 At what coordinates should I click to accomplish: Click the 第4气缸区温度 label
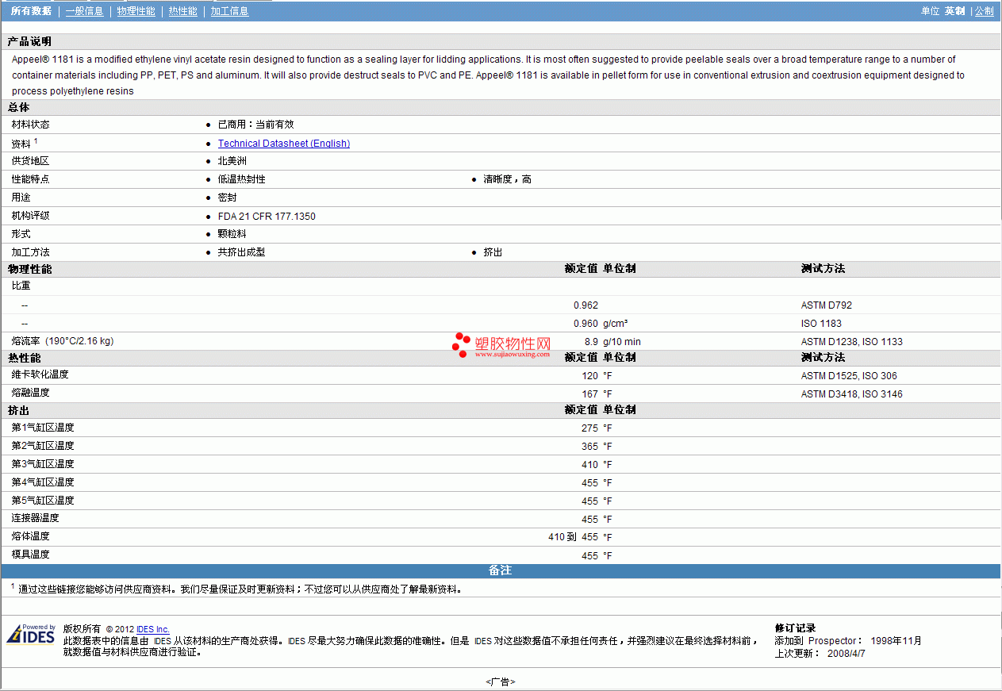43,482
